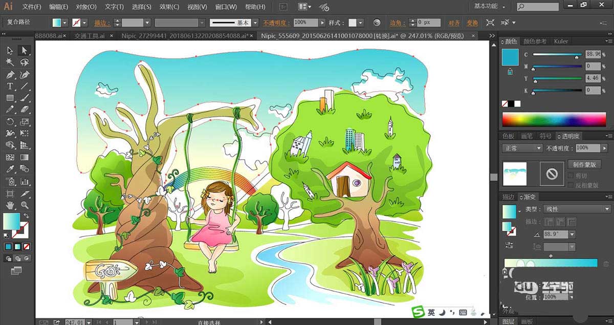614x325 pixels.
Task: Open the Bridge (Br) icon
Action: click(x=283, y=7)
